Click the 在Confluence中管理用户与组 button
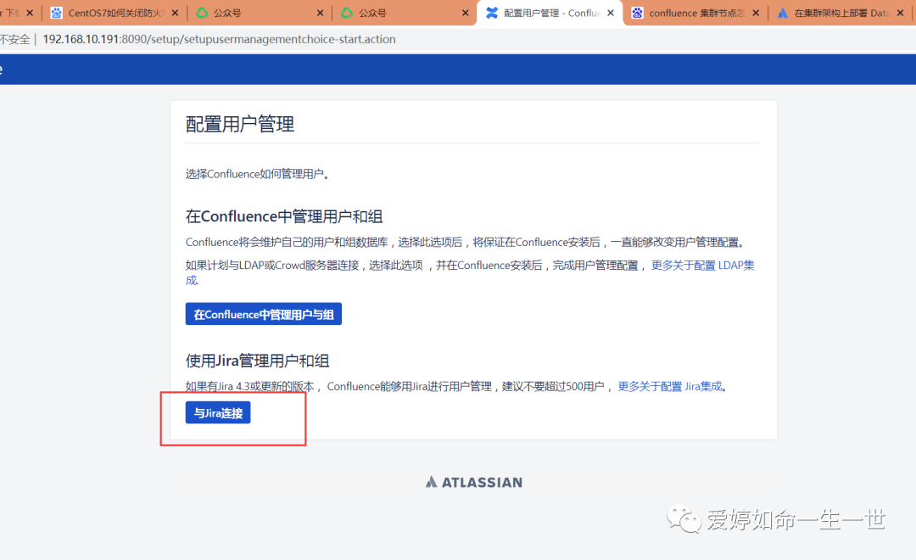 tap(264, 314)
